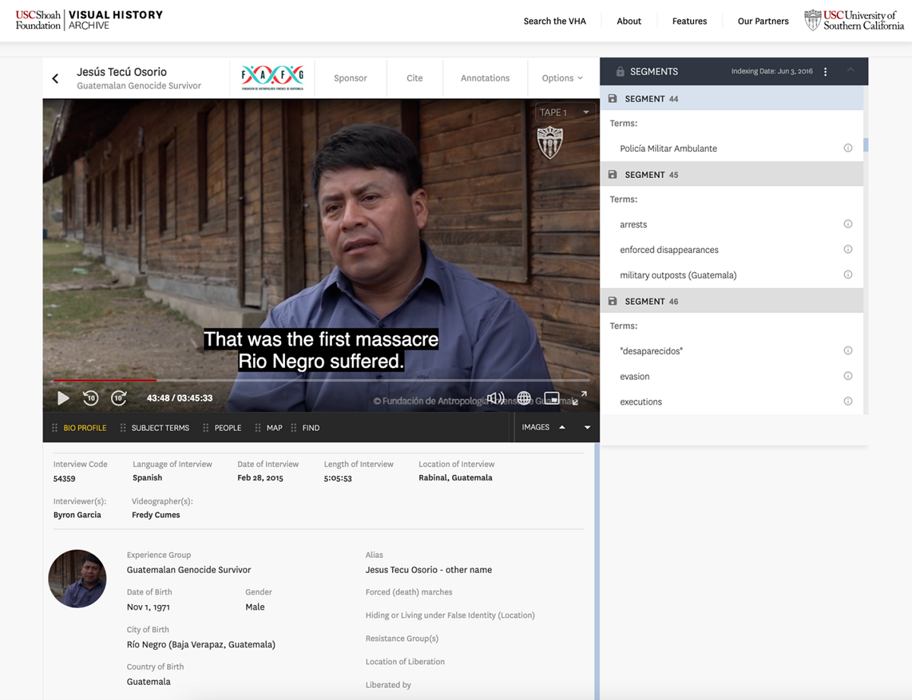Screen dimensions: 912x700
Task: Skip forward 10 seconds in the video
Action: pos(119,398)
